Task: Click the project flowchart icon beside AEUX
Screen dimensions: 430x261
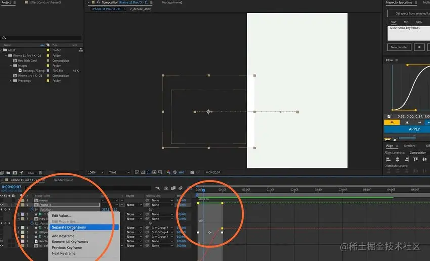Action: coord(81,50)
